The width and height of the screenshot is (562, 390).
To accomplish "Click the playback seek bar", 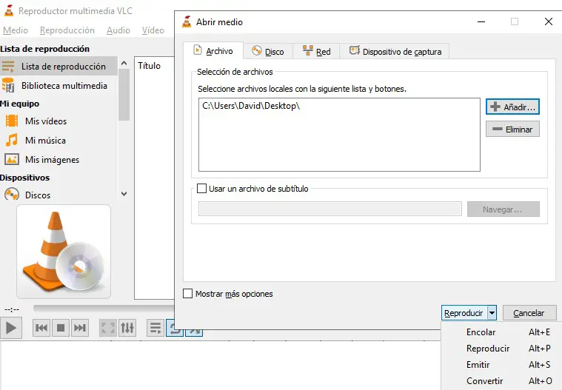I will (104, 309).
